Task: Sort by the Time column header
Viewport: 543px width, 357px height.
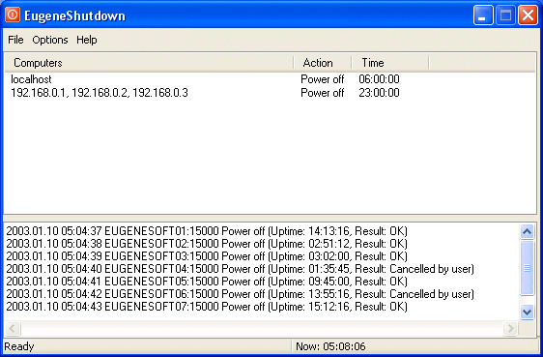Action: pos(390,63)
